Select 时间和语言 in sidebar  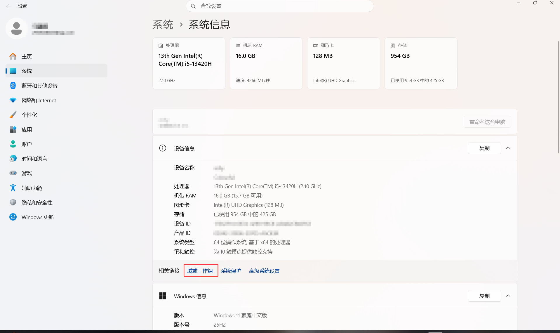tap(56, 159)
